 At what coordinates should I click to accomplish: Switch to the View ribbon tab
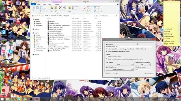(x=49, y=4)
